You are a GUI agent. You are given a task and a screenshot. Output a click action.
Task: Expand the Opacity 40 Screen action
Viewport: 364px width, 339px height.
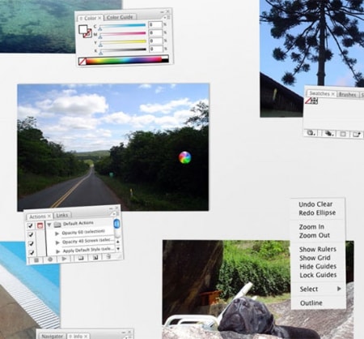coord(57,242)
